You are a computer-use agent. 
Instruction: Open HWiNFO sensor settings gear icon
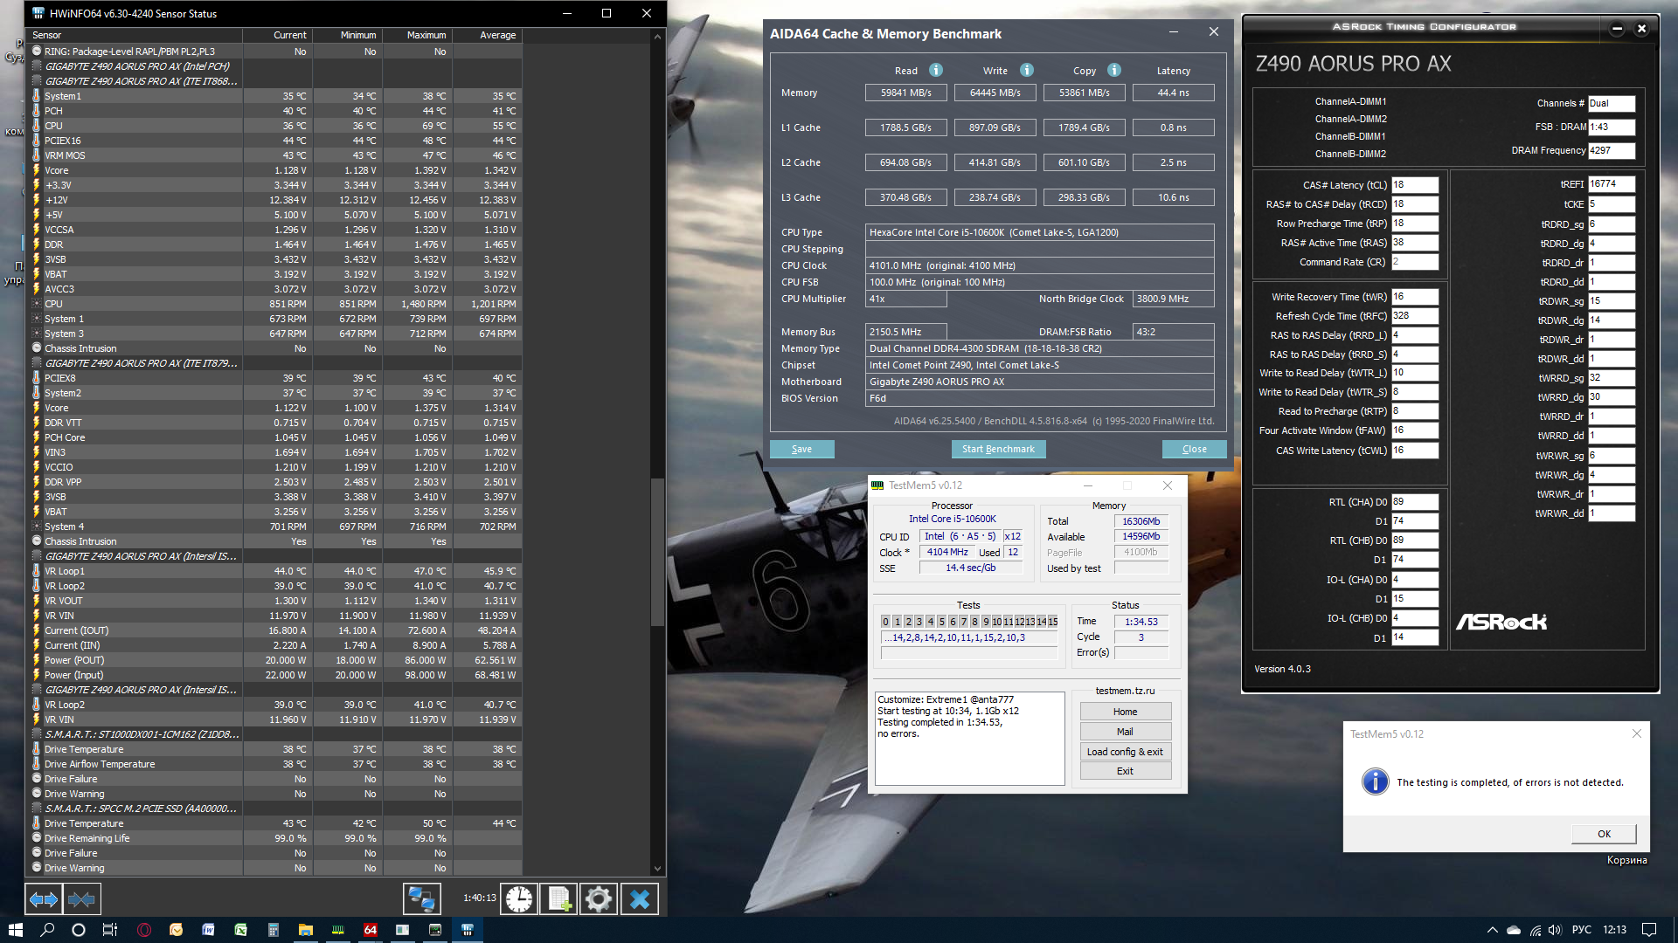coord(599,898)
